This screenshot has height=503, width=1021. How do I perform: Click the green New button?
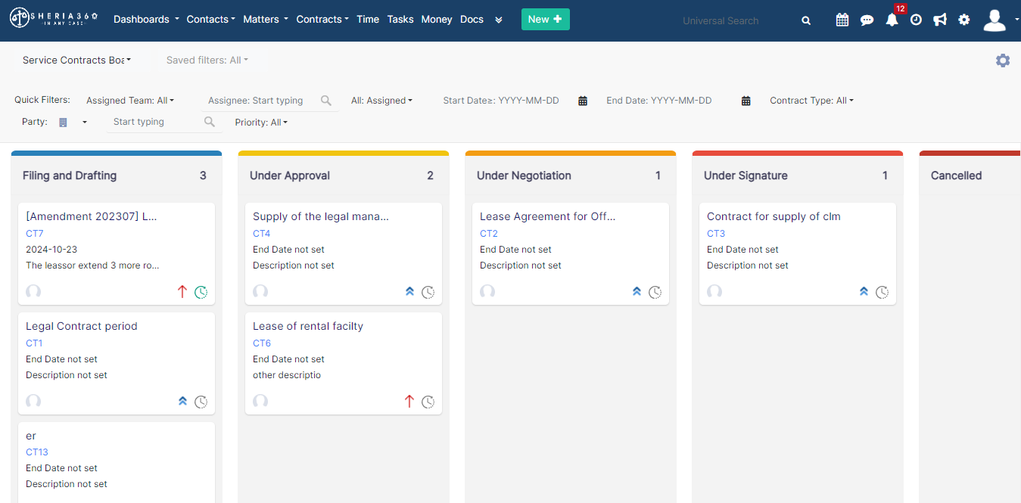coord(546,20)
